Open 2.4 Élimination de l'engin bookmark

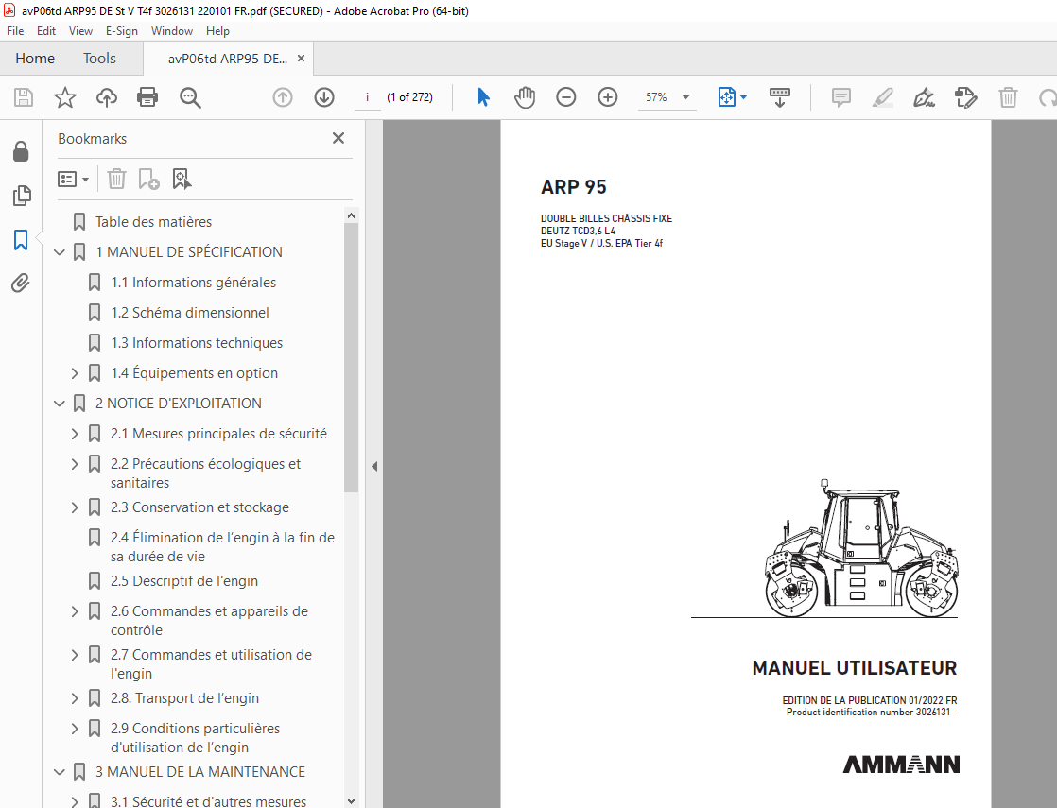tap(222, 546)
